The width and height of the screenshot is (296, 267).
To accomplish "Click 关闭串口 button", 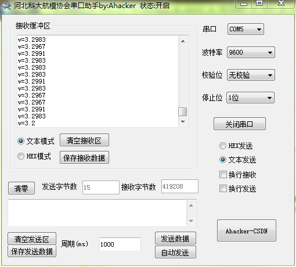I will click(x=240, y=124).
